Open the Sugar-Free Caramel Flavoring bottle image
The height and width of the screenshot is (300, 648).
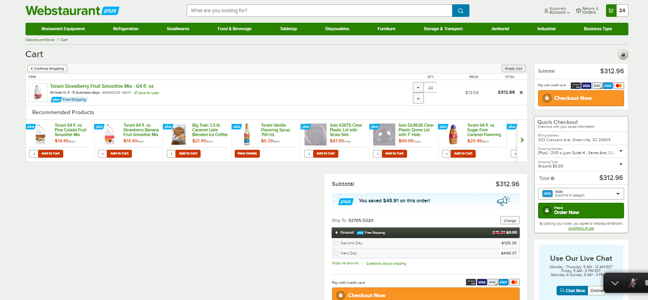pos(453,135)
